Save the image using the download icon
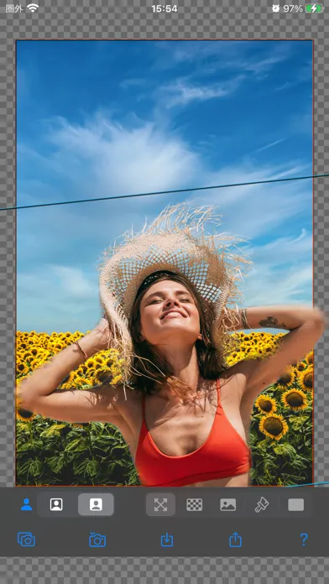Viewport: 329px width, 584px height. tap(167, 539)
